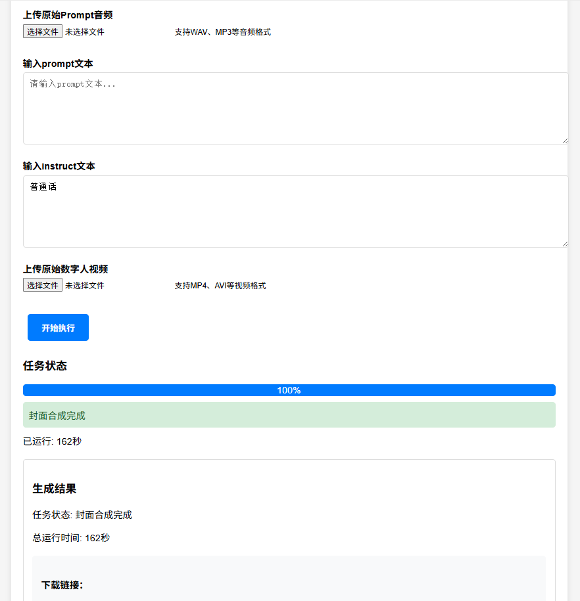Screen dimensions: 580x601
Task: Click into the instruct文本 textarea containing 普通话
Action: click(295, 211)
